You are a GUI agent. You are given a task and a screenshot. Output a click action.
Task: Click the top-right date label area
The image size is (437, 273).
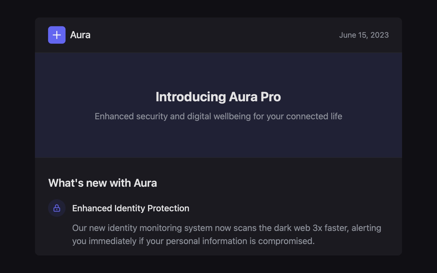pyautogui.click(x=364, y=35)
